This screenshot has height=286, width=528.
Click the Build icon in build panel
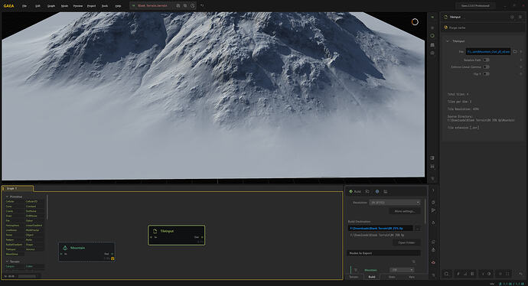(351, 191)
